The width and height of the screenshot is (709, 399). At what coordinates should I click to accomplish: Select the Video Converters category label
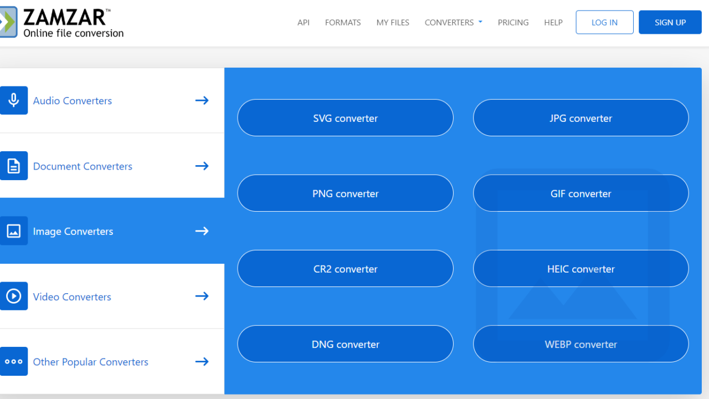coord(72,297)
